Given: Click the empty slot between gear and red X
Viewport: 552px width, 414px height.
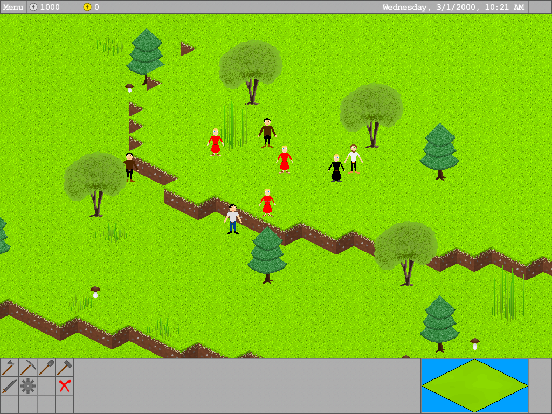Looking at the screenshot, I should [46, 386].
